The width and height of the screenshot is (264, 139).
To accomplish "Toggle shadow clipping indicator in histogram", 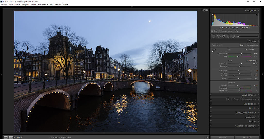I will pyautogui.click(x=213, y=15).
